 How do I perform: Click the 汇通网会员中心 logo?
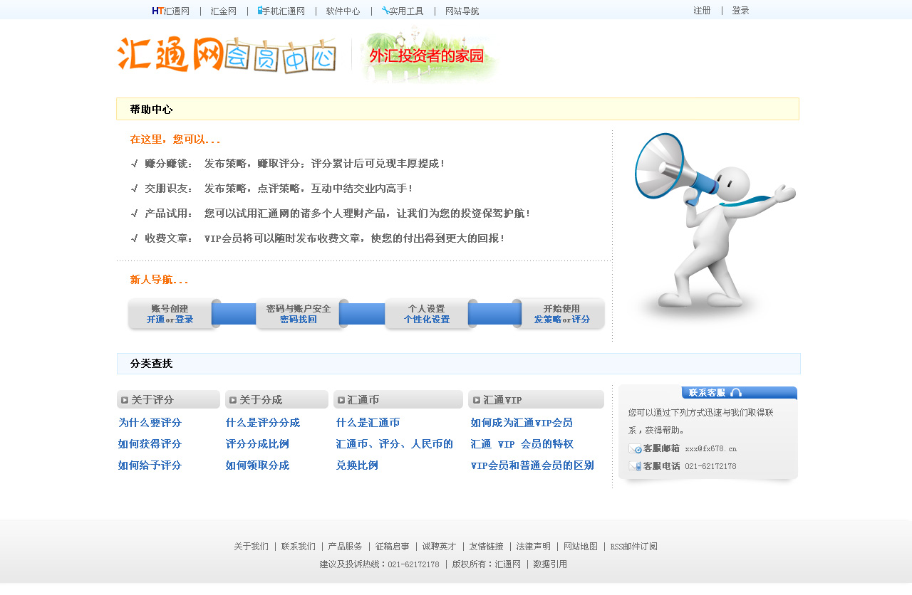227,55
